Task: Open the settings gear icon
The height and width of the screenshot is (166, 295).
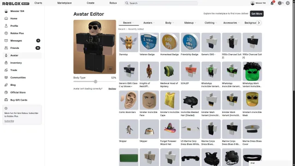Action: coord(288,3)
